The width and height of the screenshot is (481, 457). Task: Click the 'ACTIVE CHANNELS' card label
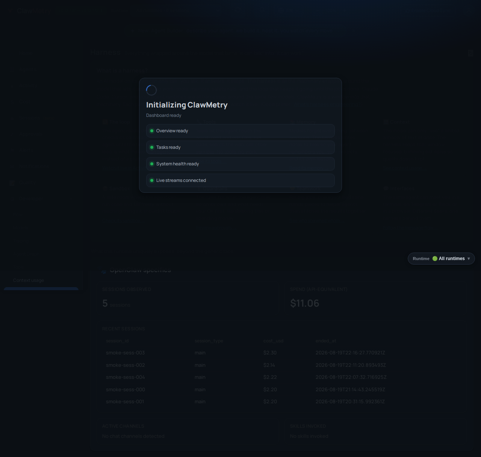[123, 426]
